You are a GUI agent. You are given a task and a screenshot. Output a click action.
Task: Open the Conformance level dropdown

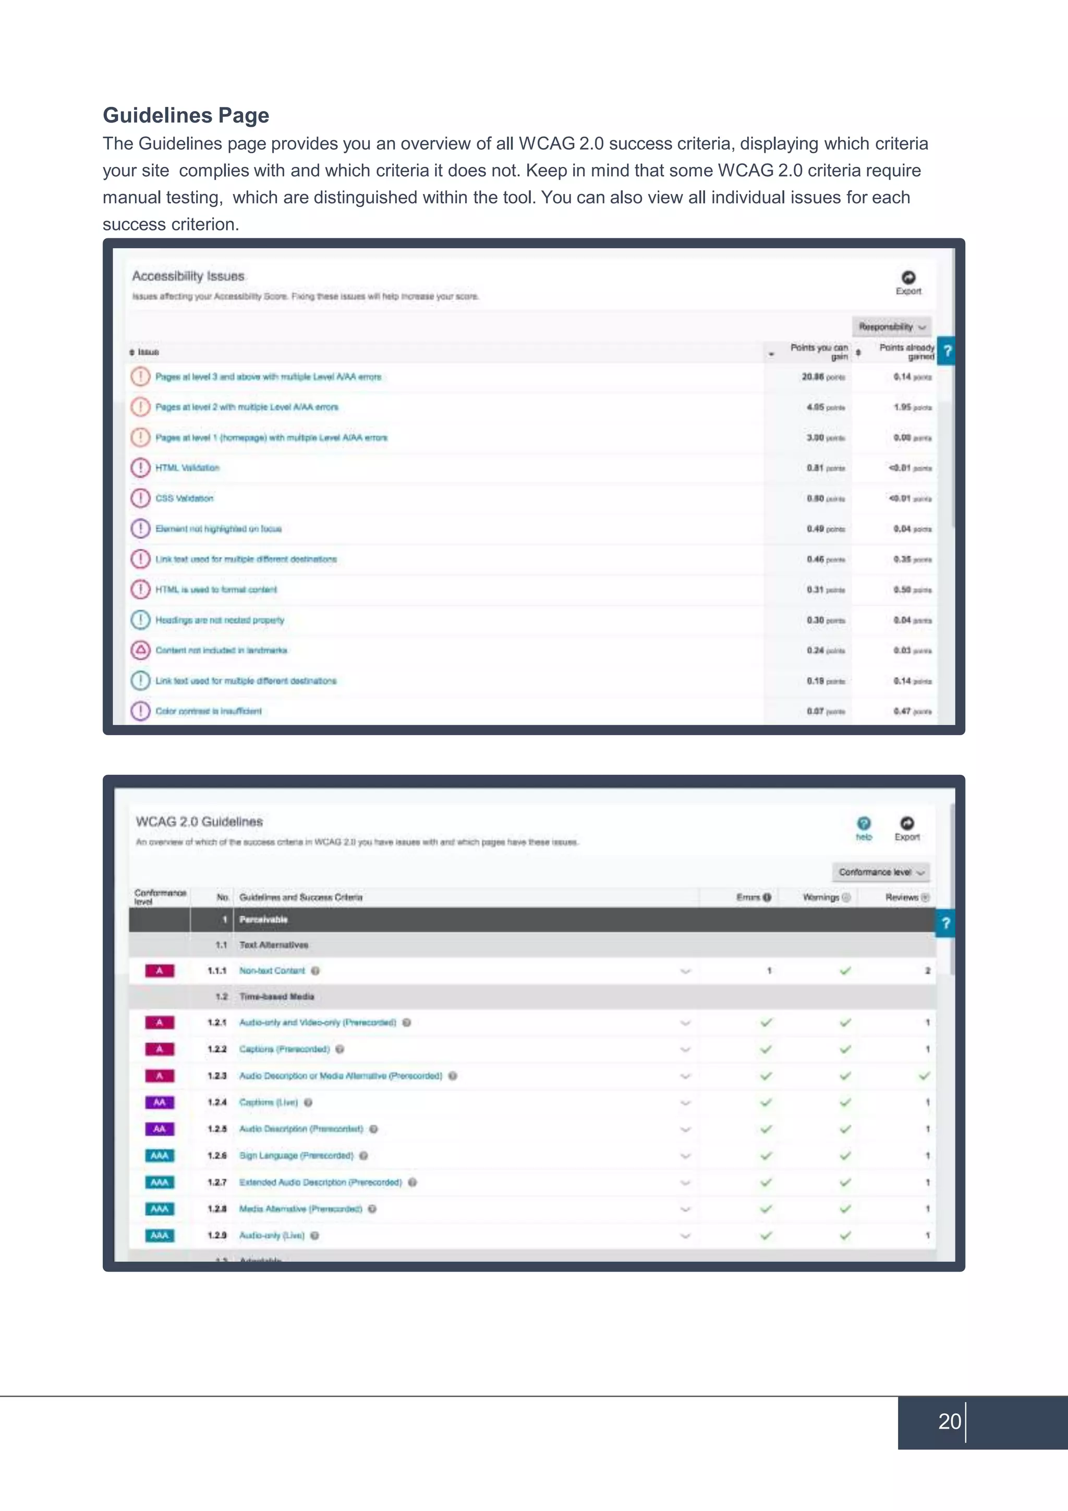[x=881, y=872]
